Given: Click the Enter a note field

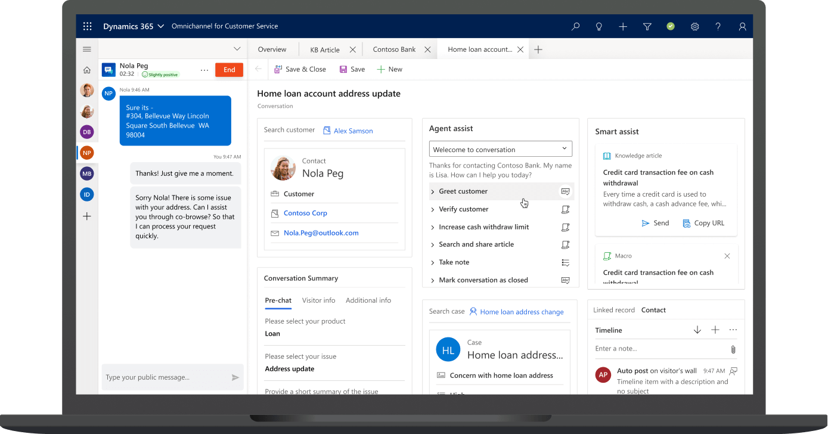Looking at the screenshot, I should [659, 349].
